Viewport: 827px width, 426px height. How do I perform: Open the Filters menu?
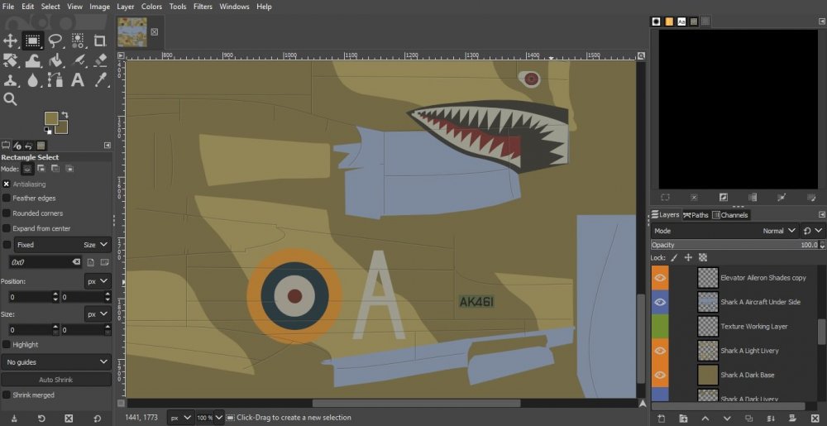203,7
